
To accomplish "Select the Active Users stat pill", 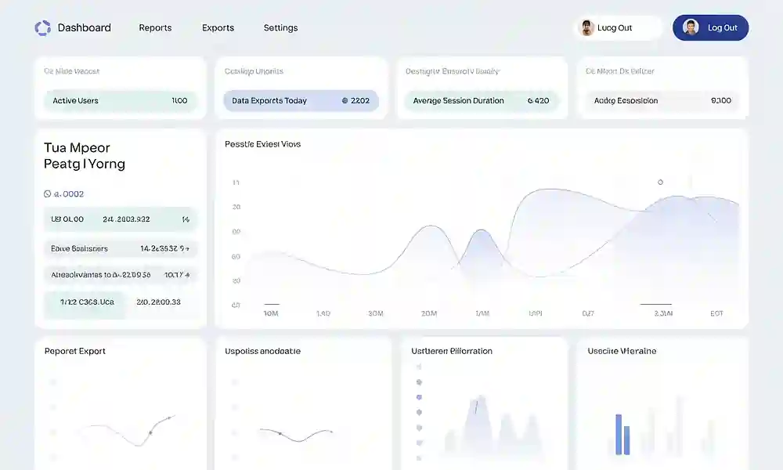I will click(120, 101).
